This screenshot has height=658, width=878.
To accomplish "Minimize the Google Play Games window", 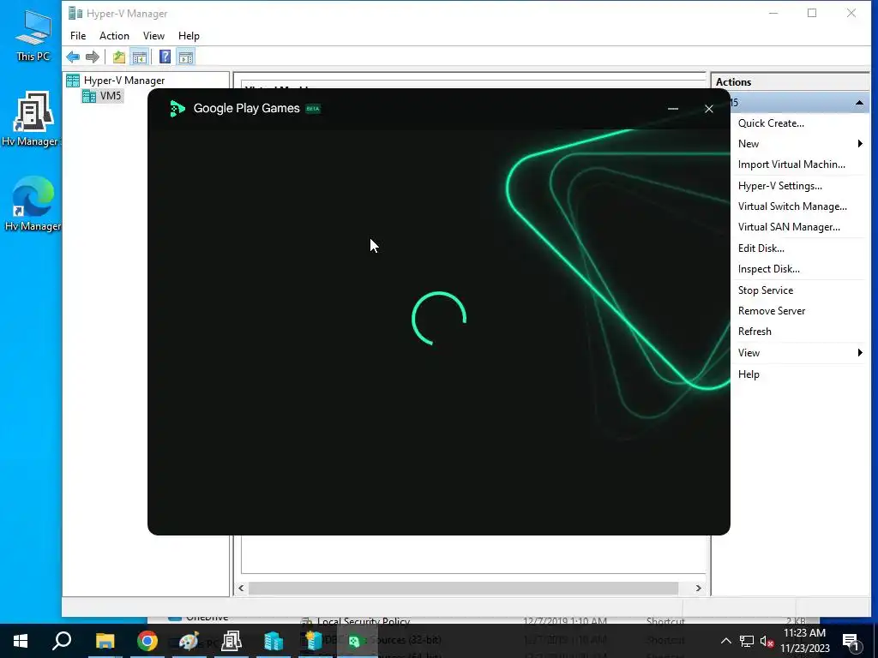I will click(673, 109).
